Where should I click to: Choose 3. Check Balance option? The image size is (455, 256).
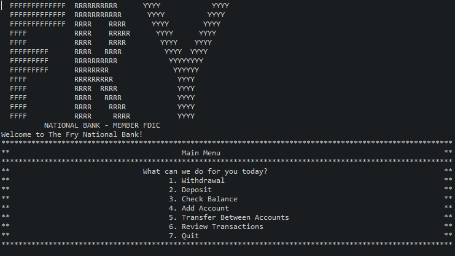click(x=203, y=199)
